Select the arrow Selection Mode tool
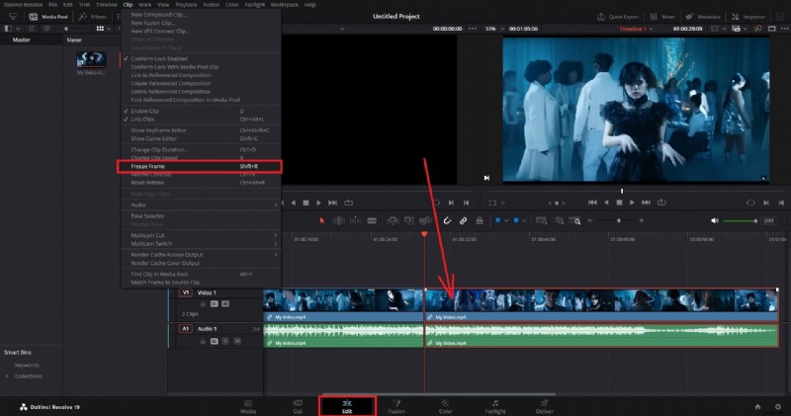The width and height of the screenshot is (791, 416). click(x=322, y=220)
